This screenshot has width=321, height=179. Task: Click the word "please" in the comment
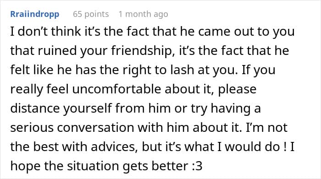pos(237,89)
